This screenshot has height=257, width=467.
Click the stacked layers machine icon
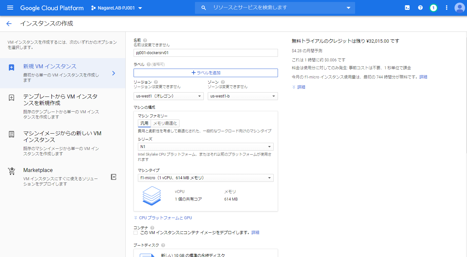[x=152, y=196]
